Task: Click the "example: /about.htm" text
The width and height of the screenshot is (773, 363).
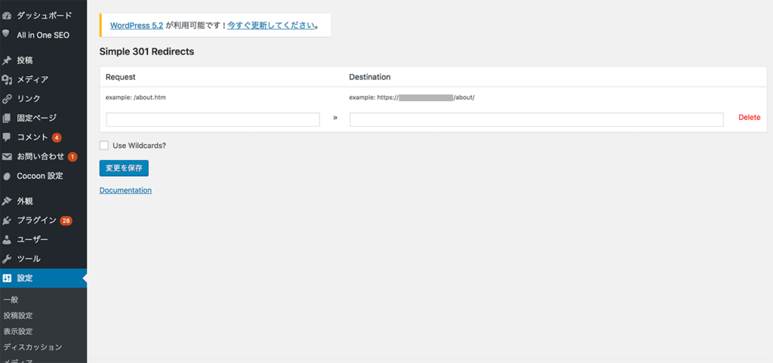Action: (x=136, y=97)
